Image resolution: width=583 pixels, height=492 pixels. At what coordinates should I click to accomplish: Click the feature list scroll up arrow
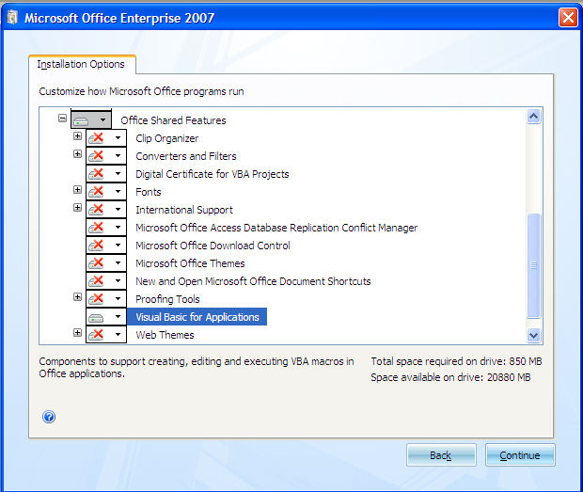(533, 117)
